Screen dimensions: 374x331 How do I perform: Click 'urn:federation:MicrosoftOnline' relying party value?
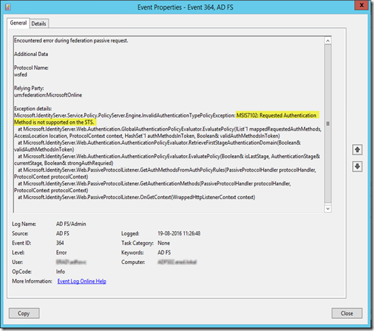[x=48, y=95]
